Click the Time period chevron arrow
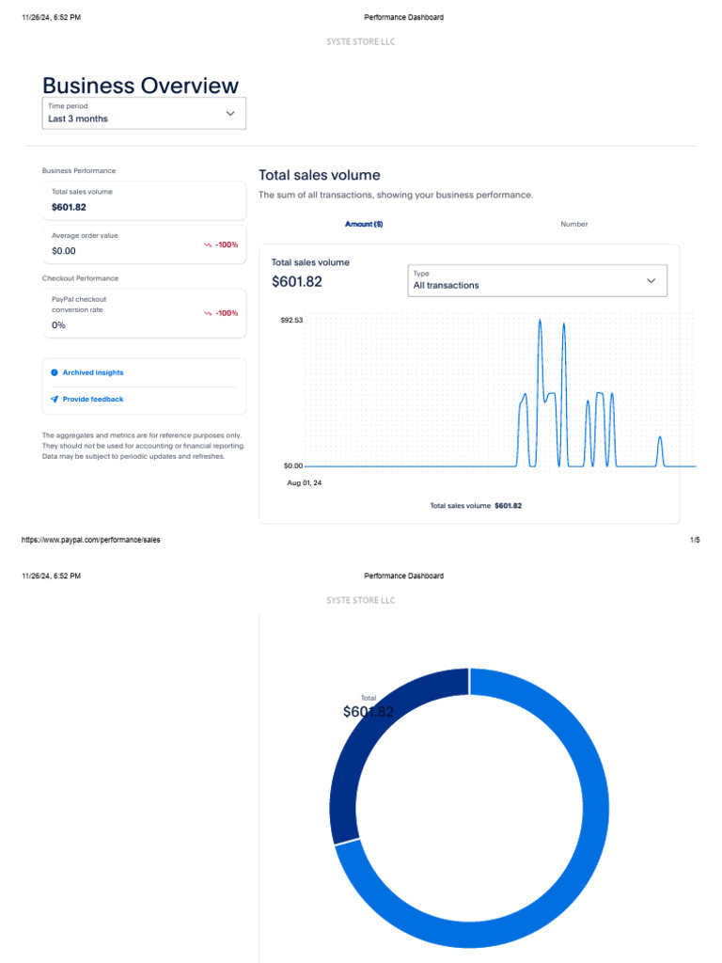 click(230, 114)
